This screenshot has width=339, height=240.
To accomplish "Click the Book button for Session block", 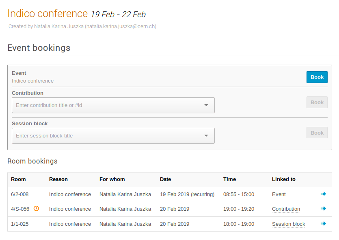I will point(317,133).
